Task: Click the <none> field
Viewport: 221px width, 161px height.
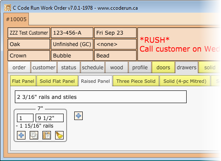Action: coord(115,44)
